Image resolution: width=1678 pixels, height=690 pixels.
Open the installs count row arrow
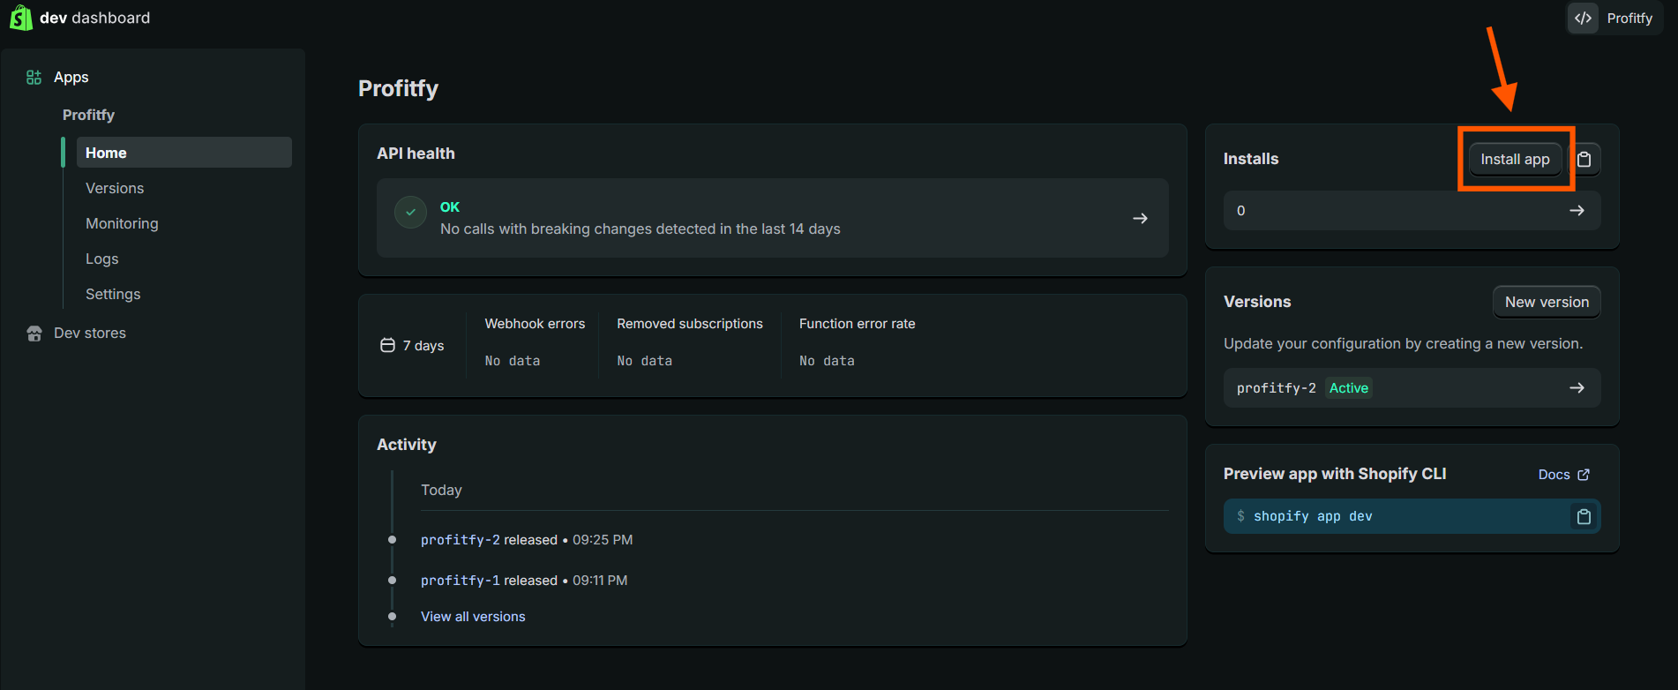tap(1577, 211)
